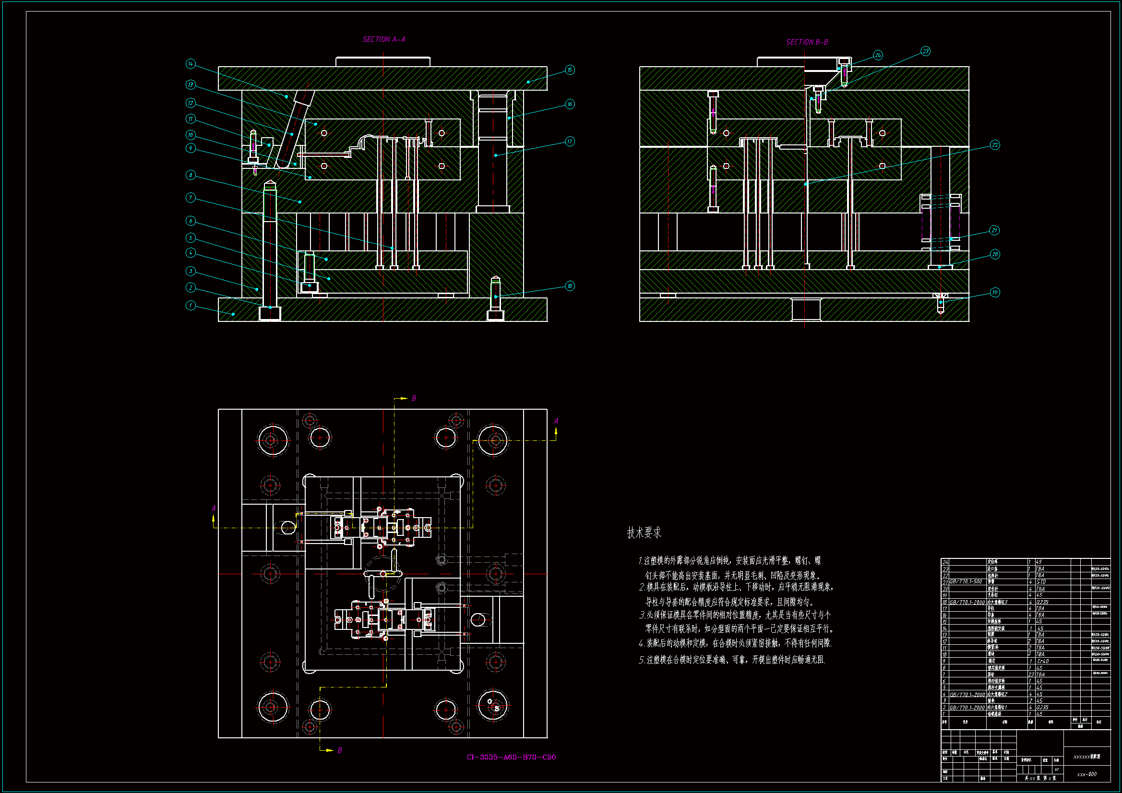Click the SECTION B-B title label
Screen dimensions: 1122x793
click(807, 43)
